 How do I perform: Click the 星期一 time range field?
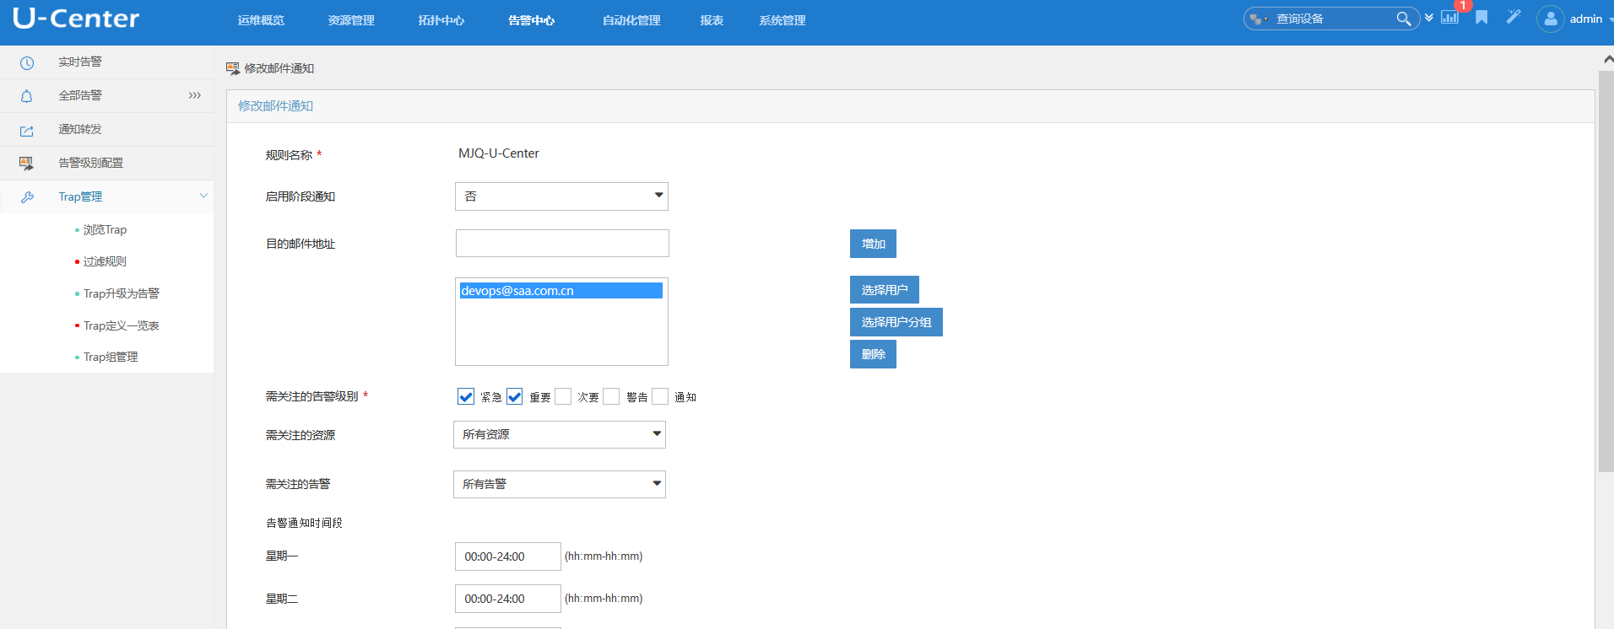click(507, 556)
